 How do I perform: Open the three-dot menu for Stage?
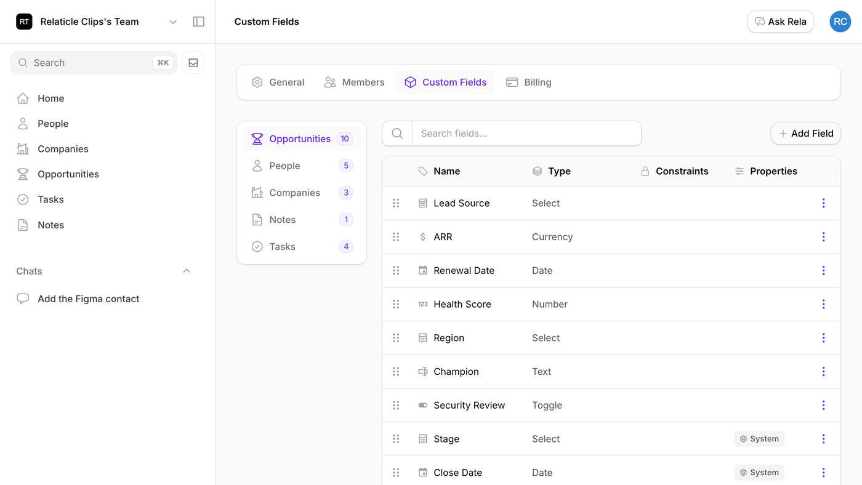pos(823,439)
